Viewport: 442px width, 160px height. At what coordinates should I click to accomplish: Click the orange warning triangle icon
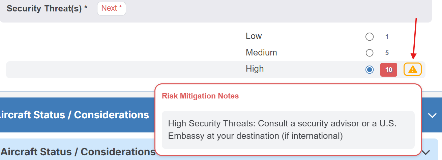pos(413,70)
